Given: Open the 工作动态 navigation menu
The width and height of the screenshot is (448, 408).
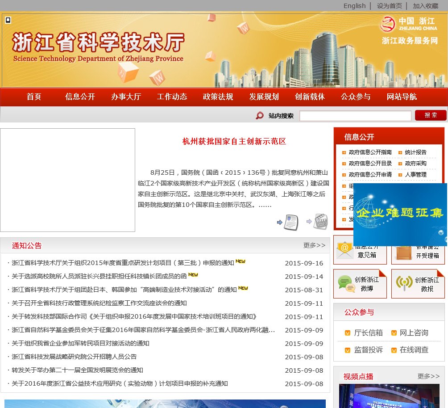Looking at the screenshot, I should [x=172, y=97].
